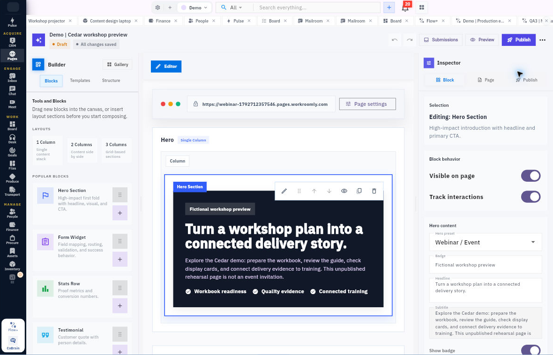Open the Transport module

[12, 192]
